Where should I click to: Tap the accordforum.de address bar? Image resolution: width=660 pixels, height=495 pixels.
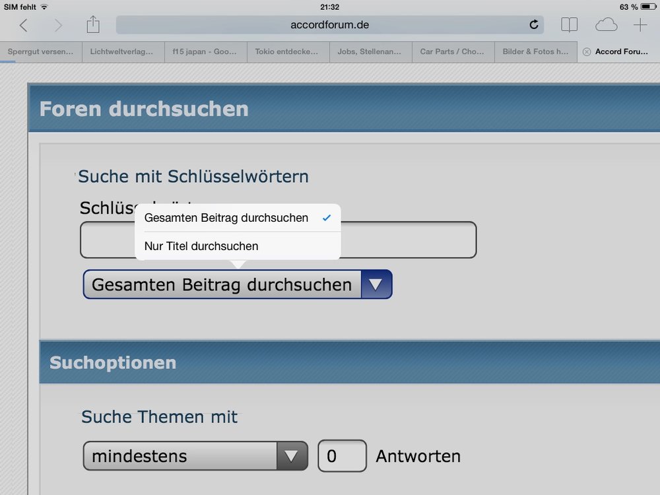click(x=329, y=25)
